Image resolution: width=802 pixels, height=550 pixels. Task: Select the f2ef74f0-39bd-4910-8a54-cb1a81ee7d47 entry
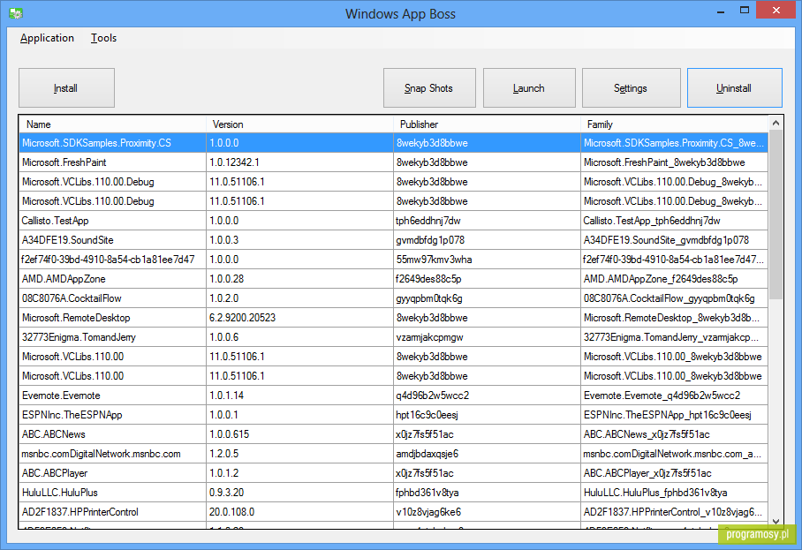point(393,260)
